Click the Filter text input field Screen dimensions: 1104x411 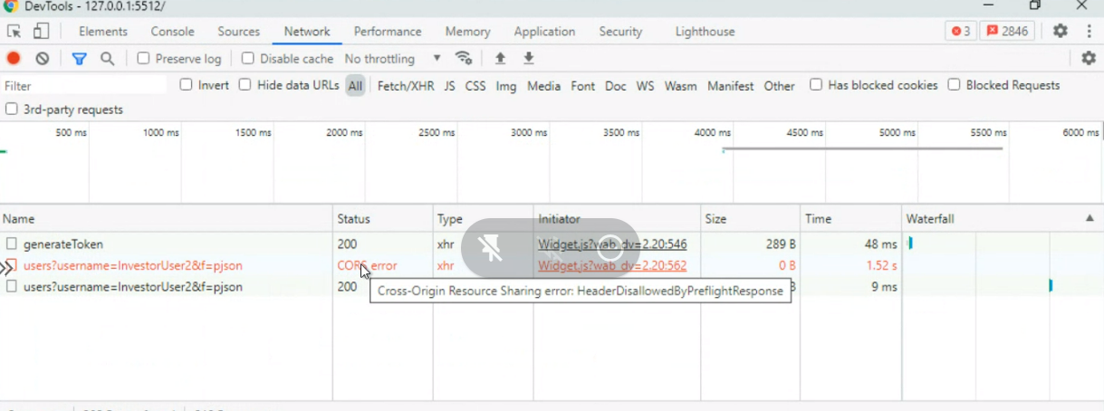point(84,86)
